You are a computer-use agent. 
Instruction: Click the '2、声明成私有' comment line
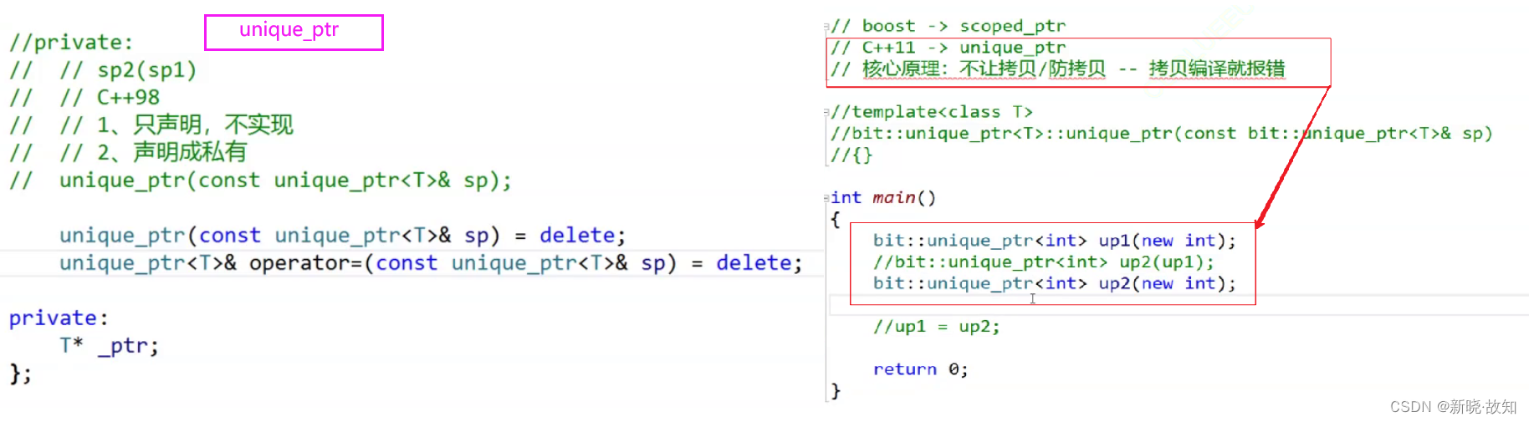pyautogui.click(x=128, y=152)
